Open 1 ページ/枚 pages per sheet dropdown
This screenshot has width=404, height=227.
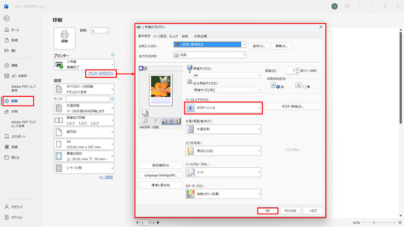(84, 168)
